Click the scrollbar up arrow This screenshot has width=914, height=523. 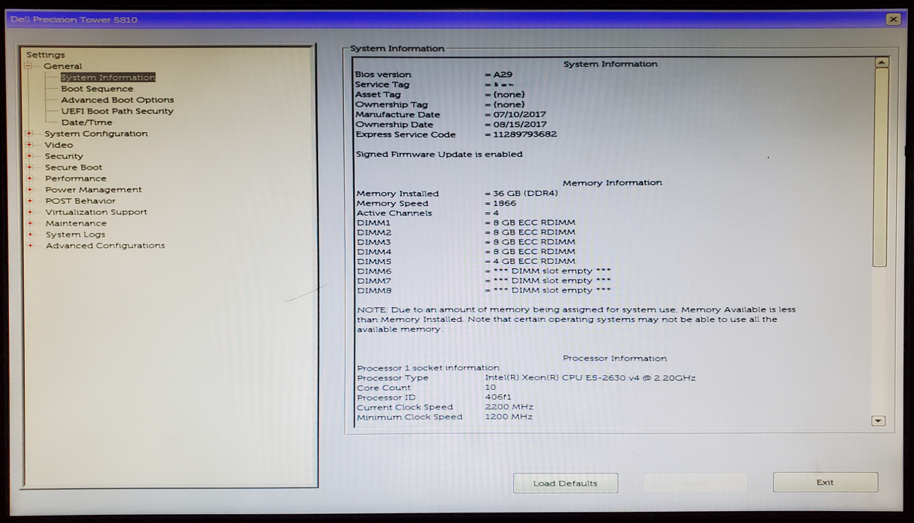880,64
